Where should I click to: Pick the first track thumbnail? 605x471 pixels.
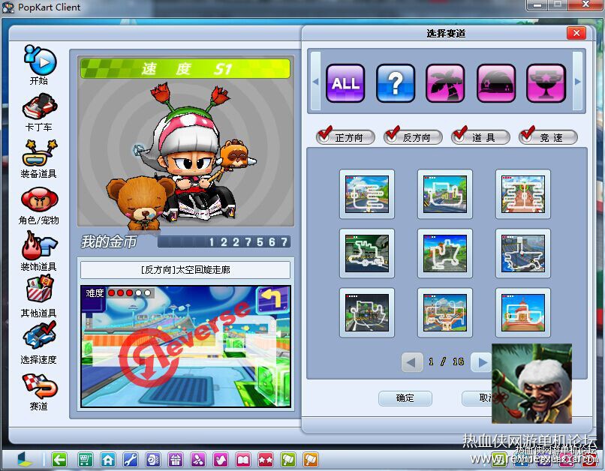367,194
